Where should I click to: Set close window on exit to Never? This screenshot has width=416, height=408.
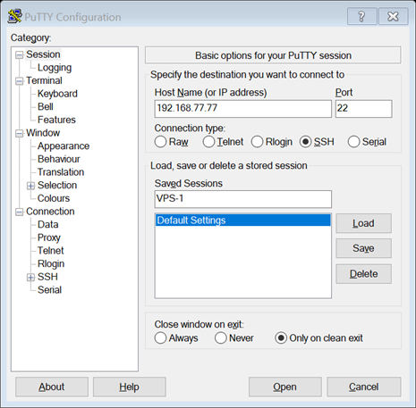click(x=220, y=338)
